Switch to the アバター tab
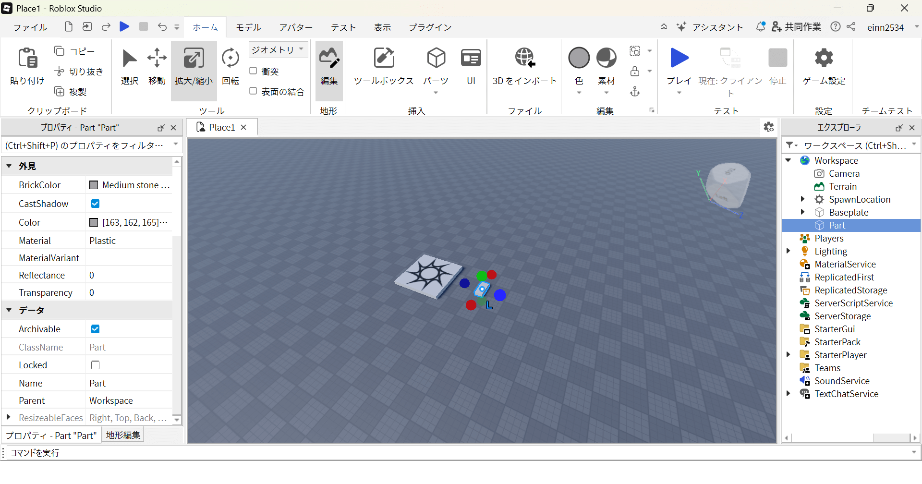The height and width of the screenshot is (484, 922). pos(296,27)
